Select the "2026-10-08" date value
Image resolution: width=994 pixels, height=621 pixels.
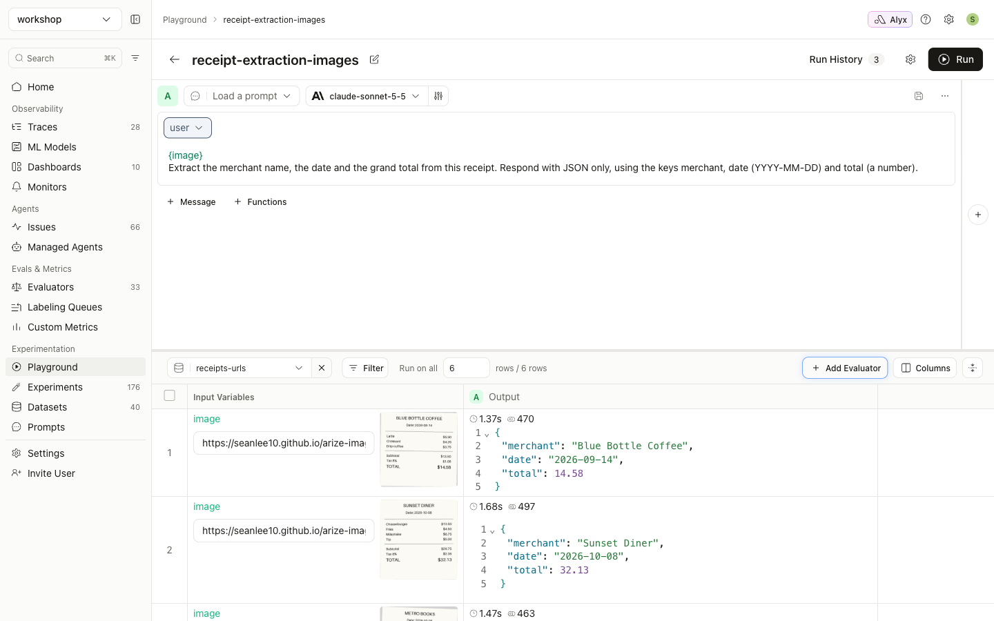(x=589, y=556)
